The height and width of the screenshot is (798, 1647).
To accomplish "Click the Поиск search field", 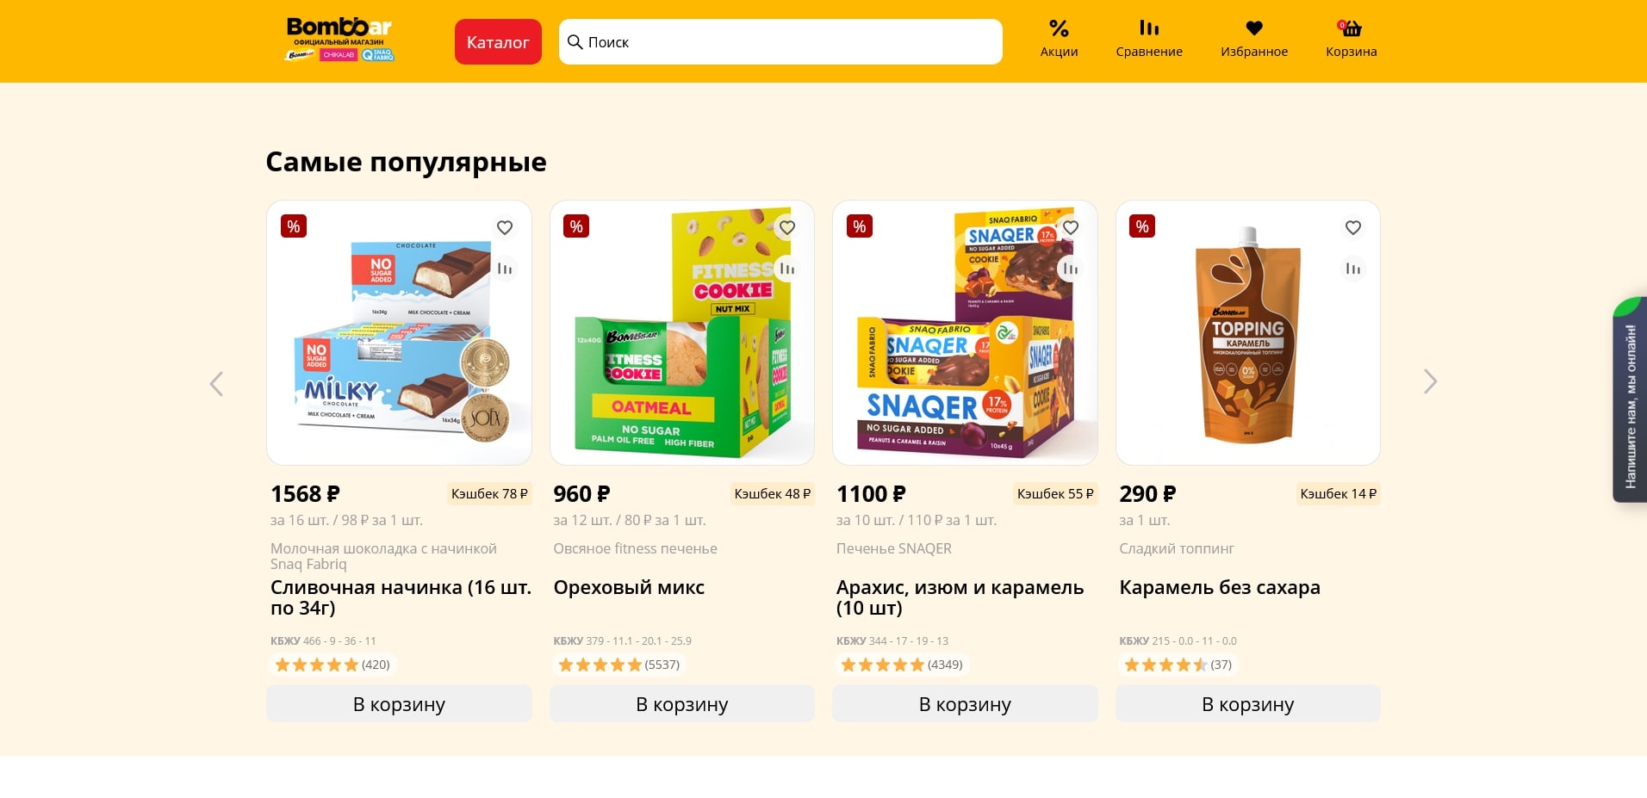I will pyautogui.click(x=780, y=42).
